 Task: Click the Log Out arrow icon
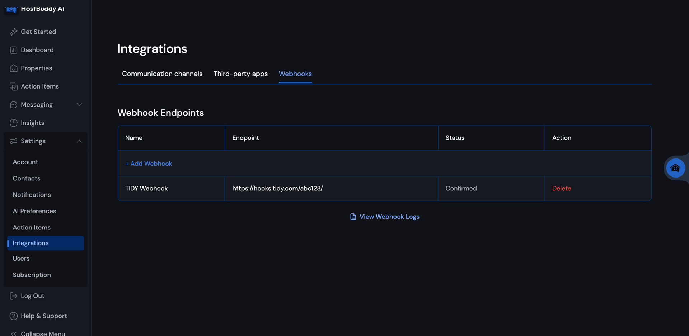pos(13,296)
